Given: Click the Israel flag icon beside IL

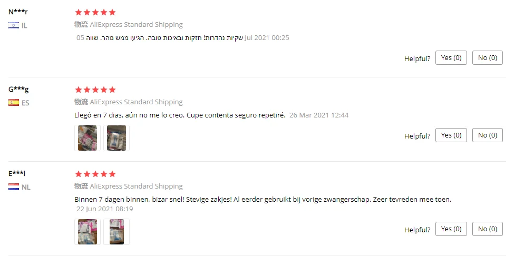Looking at the screenshot, I should coord(14,25).
